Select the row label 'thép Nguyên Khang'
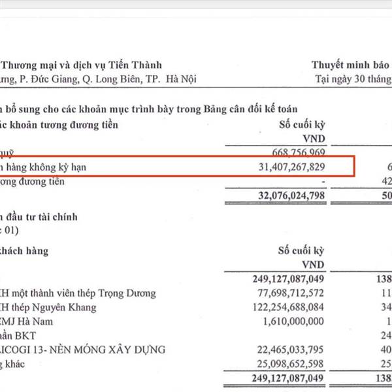Image resolution: width=392 pixels, height=392 pixels. click(x=54, y=308)
